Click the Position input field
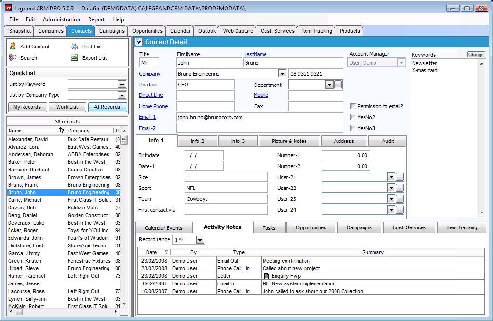Viewport: 493px width, 321px height. (x=205, y=85)
